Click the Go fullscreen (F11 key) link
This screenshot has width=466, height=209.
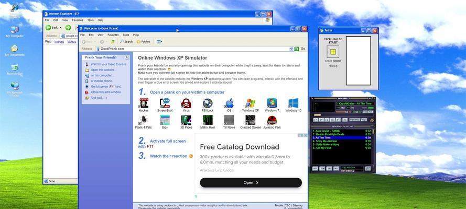click(x=106, y=86)
